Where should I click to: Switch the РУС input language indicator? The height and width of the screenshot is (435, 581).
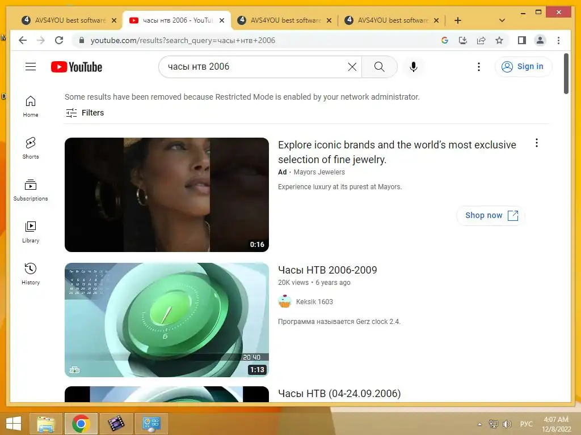526,424
